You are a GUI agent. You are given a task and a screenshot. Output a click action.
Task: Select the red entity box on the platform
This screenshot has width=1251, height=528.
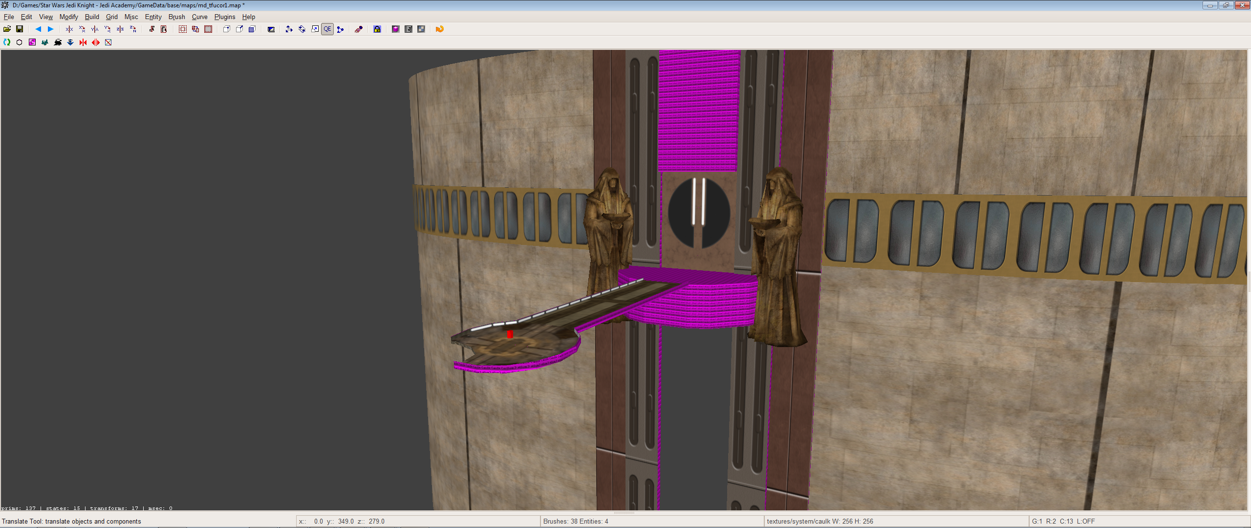(x=510, y=334)
